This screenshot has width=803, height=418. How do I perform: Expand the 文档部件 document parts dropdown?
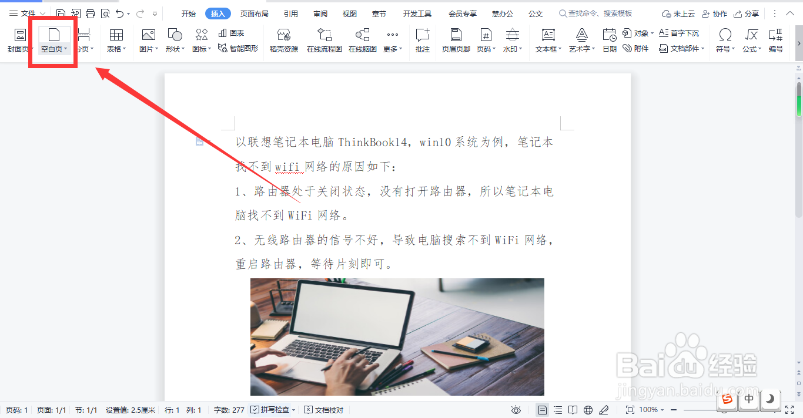(x=703, y=49)
